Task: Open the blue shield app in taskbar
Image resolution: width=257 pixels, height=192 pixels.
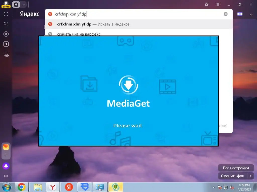Action: pos(85,187)
